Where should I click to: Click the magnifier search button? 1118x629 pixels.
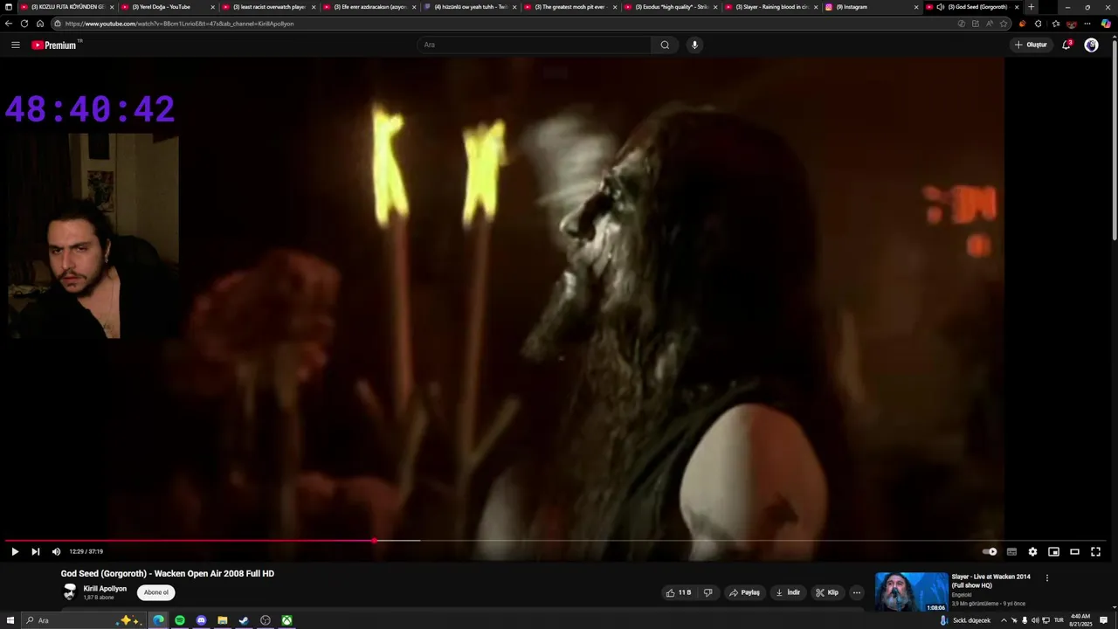[x=665, y=45]
